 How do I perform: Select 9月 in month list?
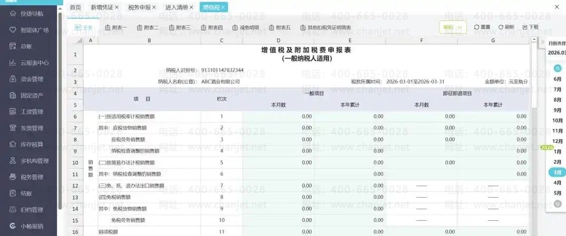point(558,110)
